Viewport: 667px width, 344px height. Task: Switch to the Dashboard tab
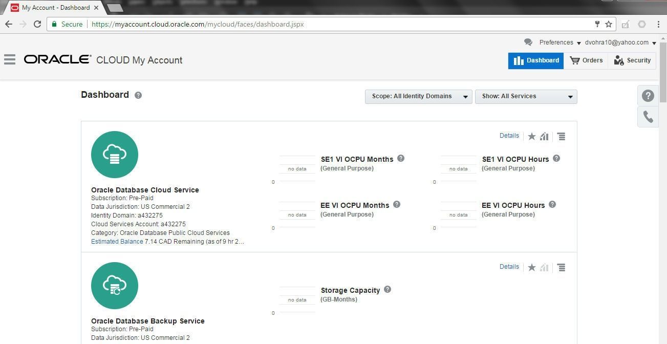click(x=536, y=60)
